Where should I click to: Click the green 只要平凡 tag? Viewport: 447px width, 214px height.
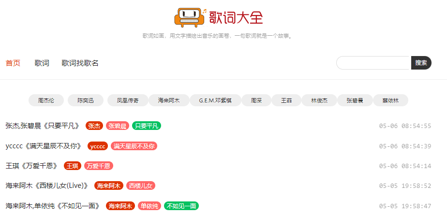point(147,126)
